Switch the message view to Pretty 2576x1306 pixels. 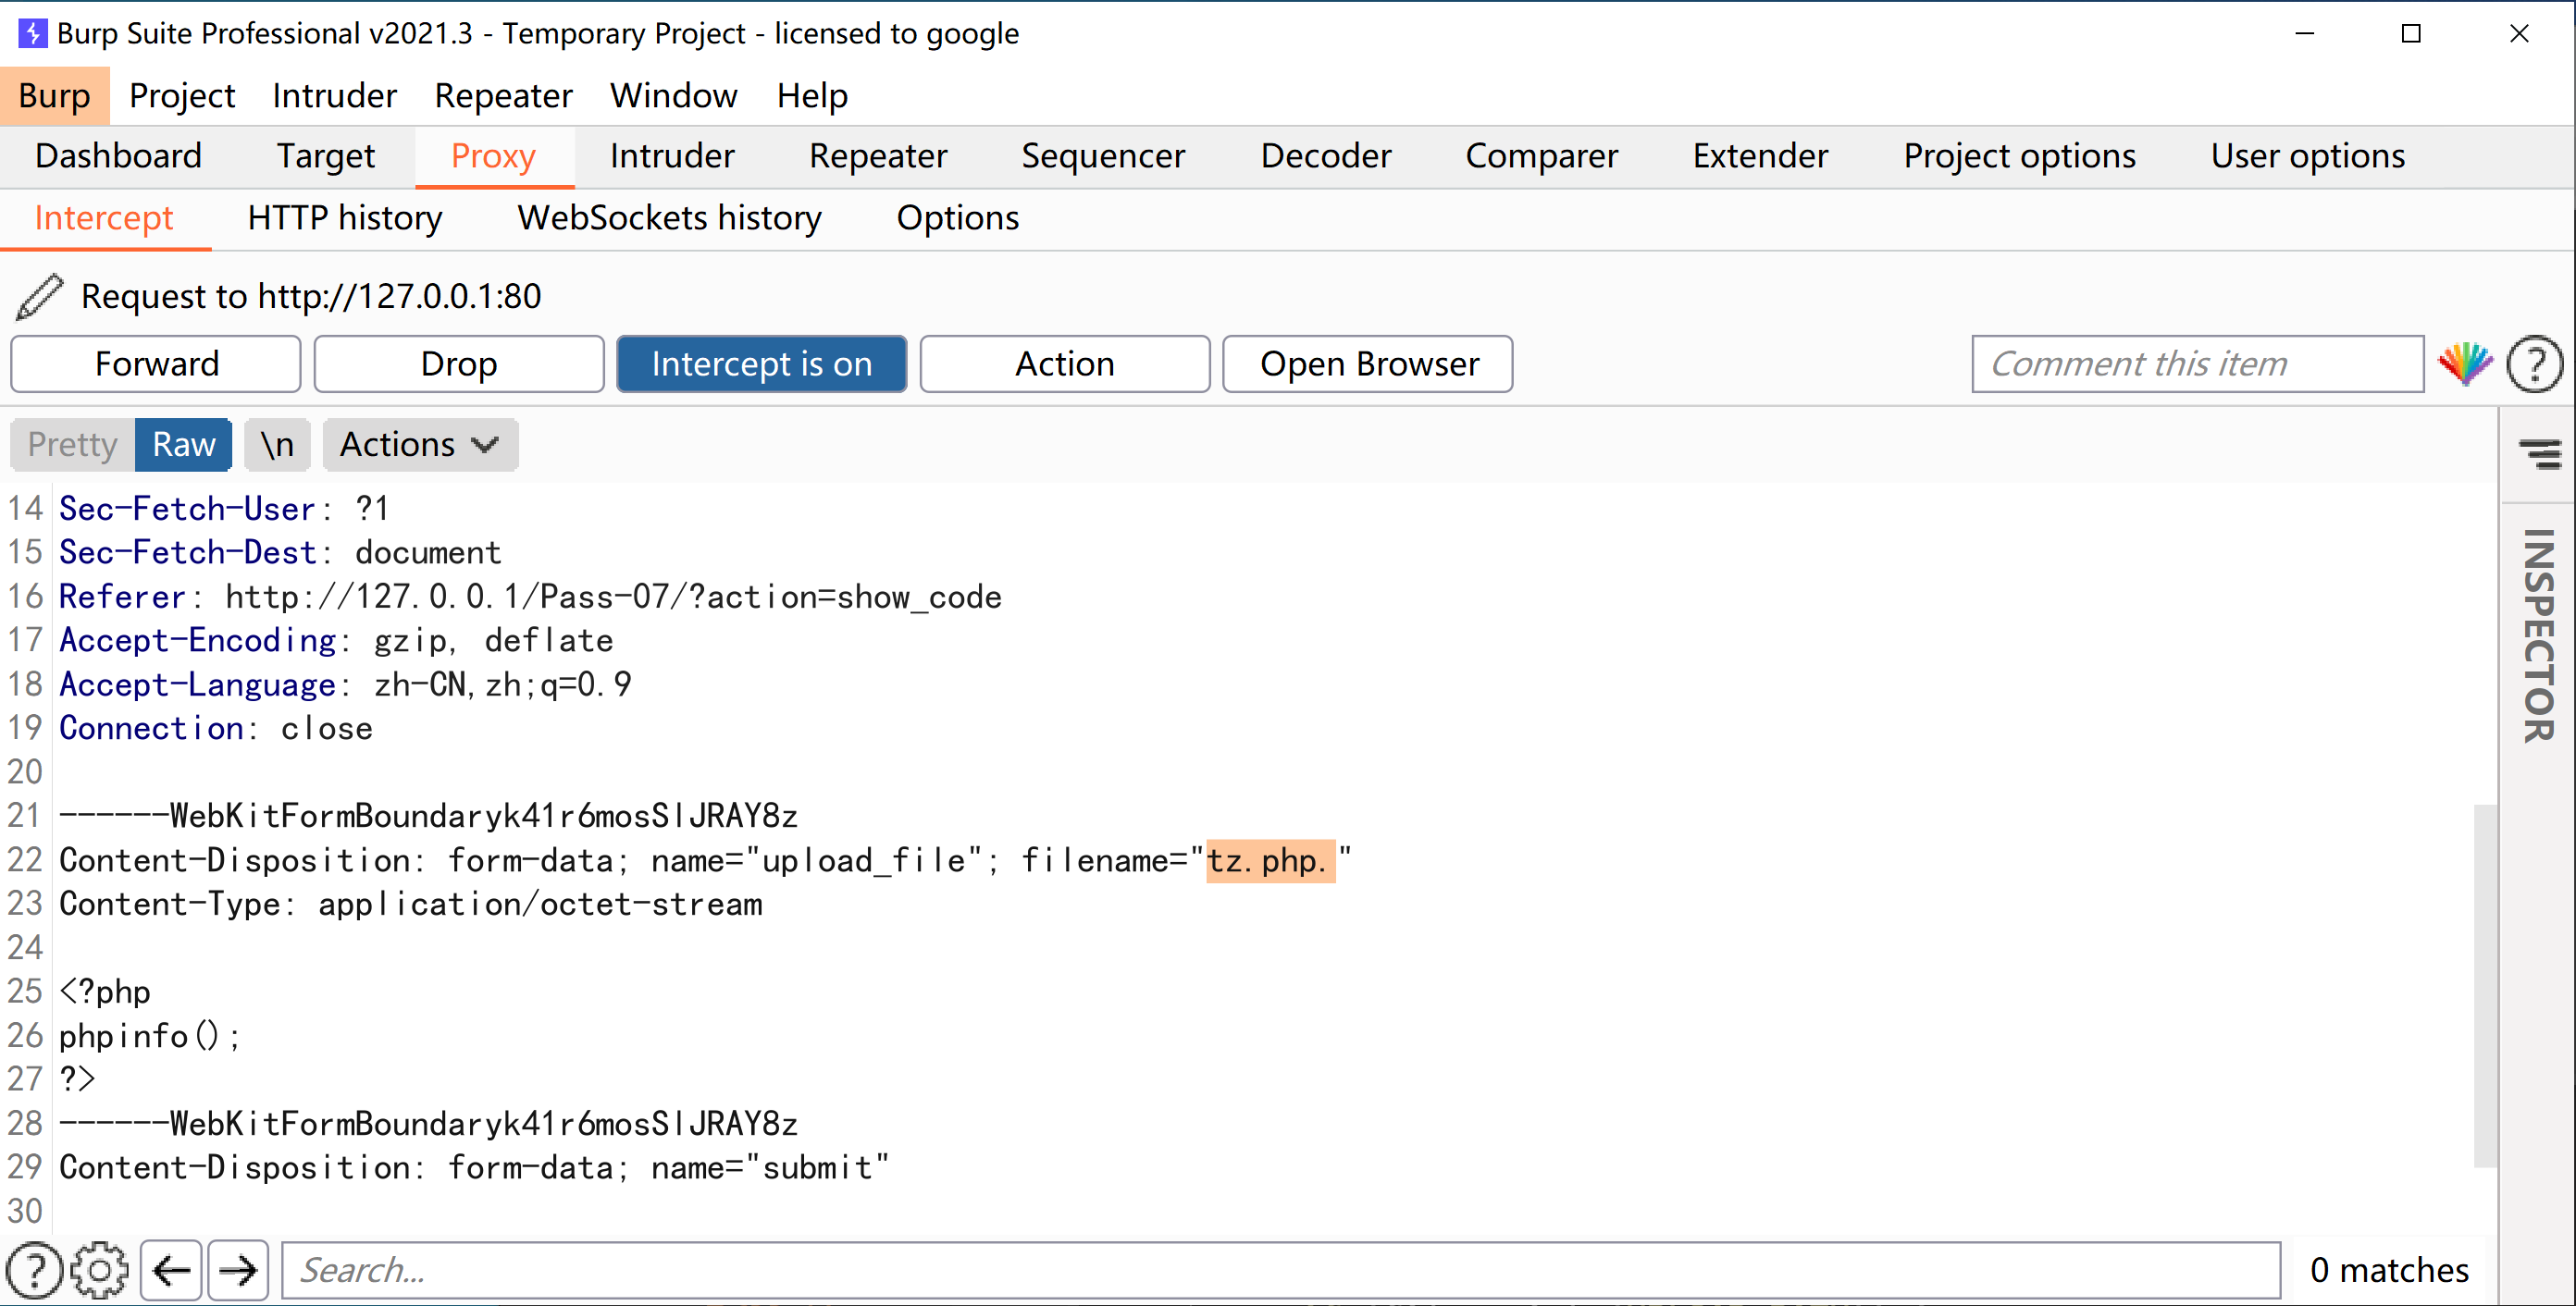(x=72, y=445)
